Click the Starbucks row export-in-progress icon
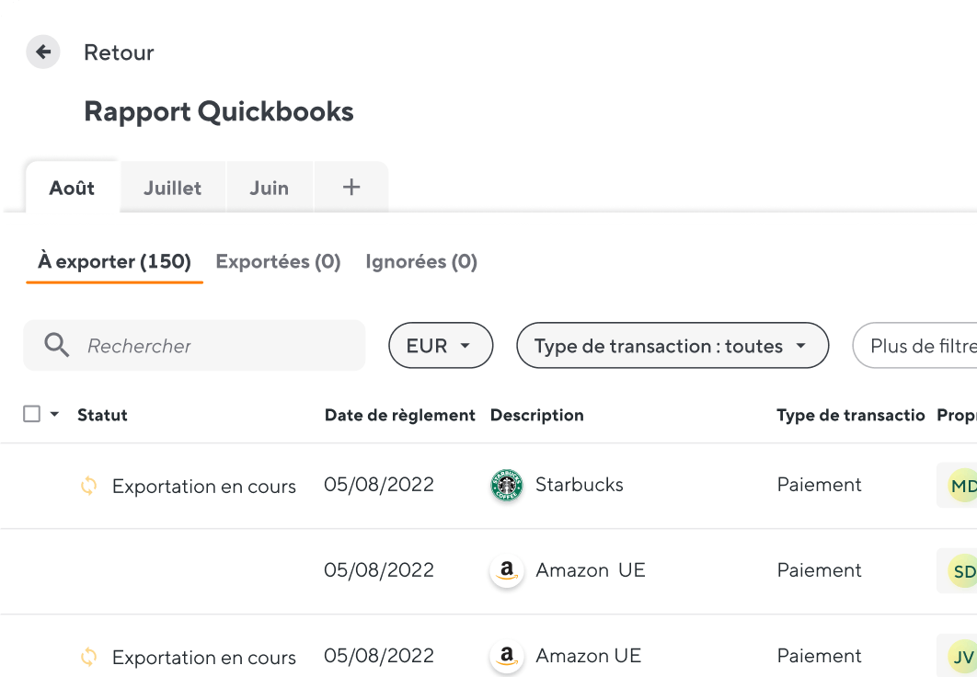The height and width of the screenshot is (677, 977). (89, 486)
